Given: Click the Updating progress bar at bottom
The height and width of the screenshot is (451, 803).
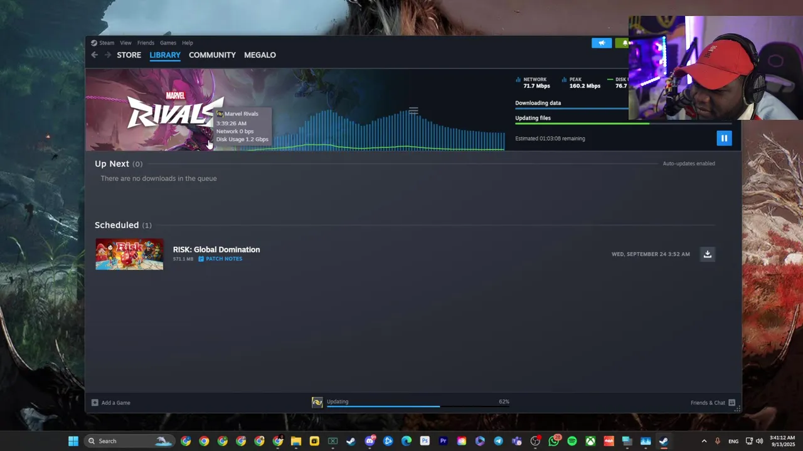Looking at the screenshot, I should pos(417,407).
